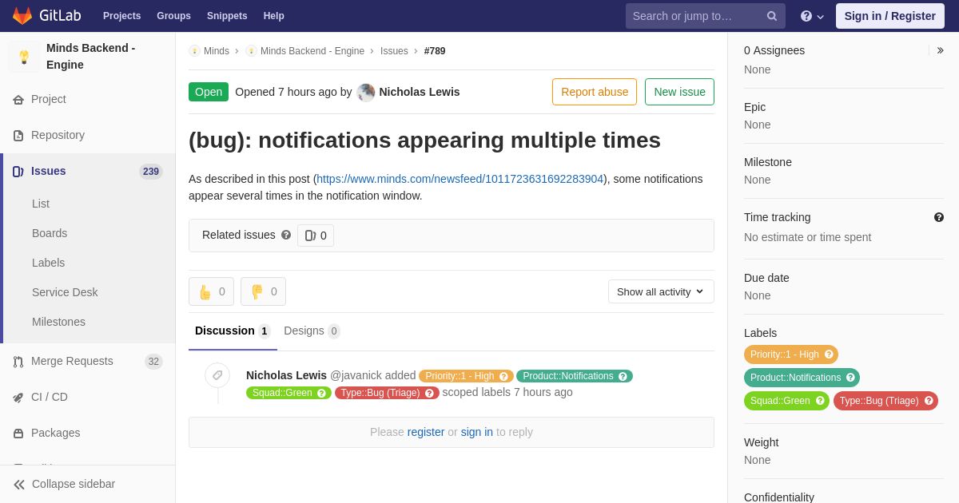The width and height of the screenshot is (959, 503).
Task: Open the Service Desk submenu item
Action: coord(65,292)
